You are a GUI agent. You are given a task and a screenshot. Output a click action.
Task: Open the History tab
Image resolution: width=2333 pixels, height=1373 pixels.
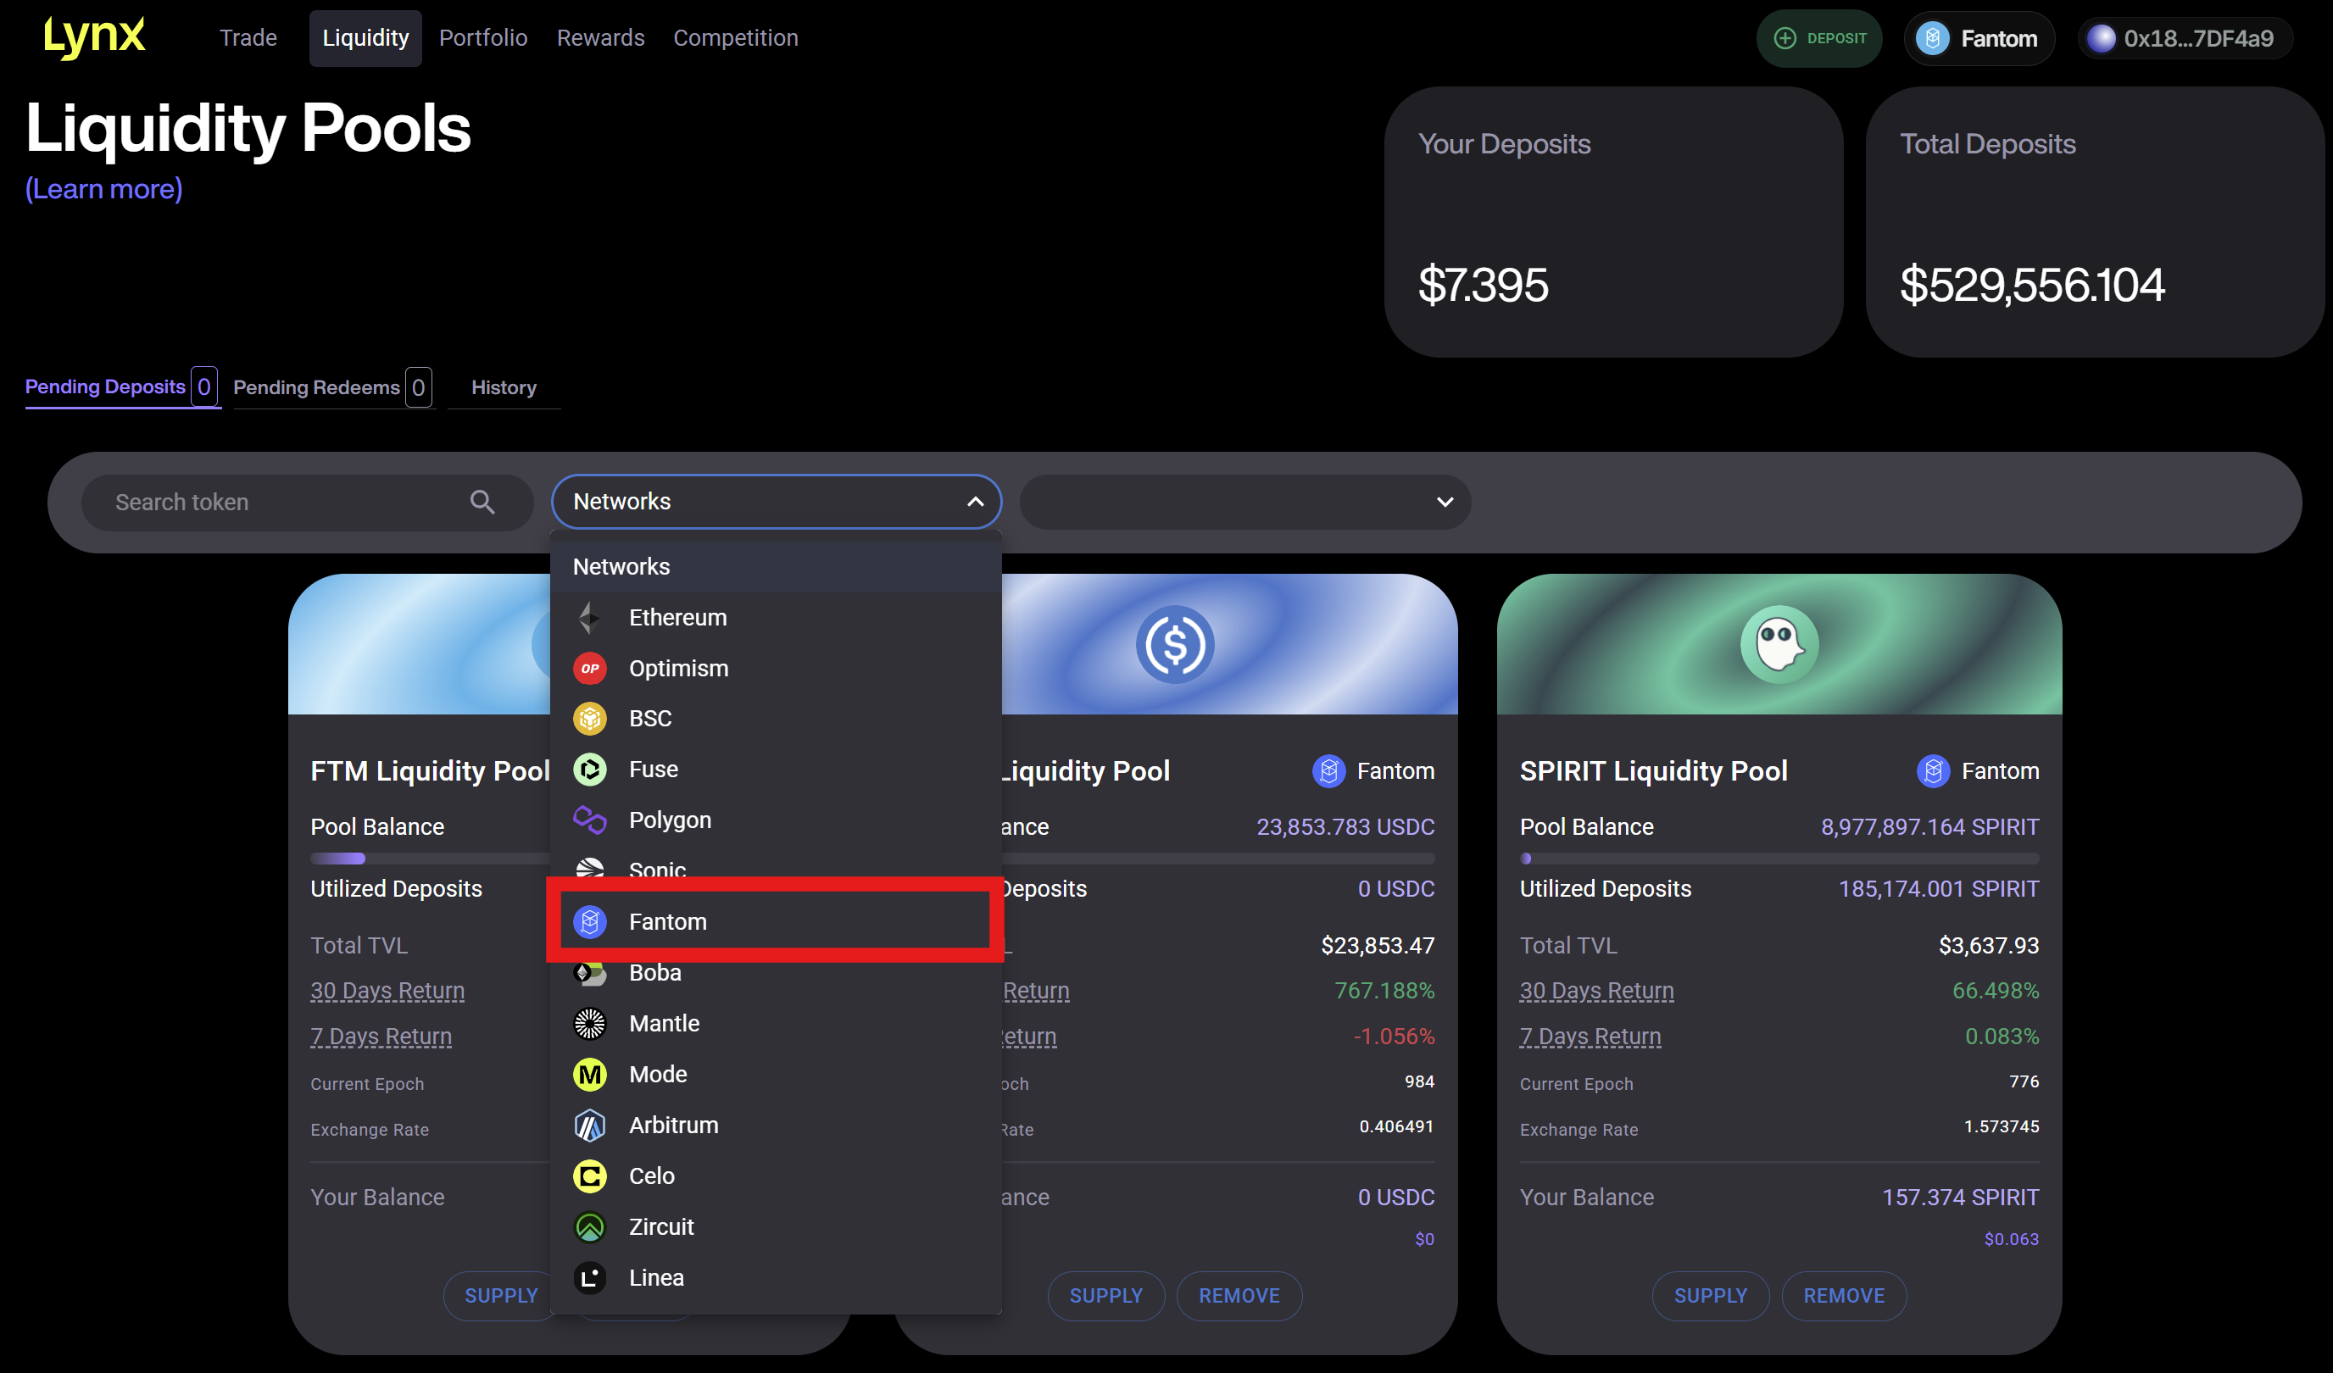pyautogui.click(x=504, y=387)
